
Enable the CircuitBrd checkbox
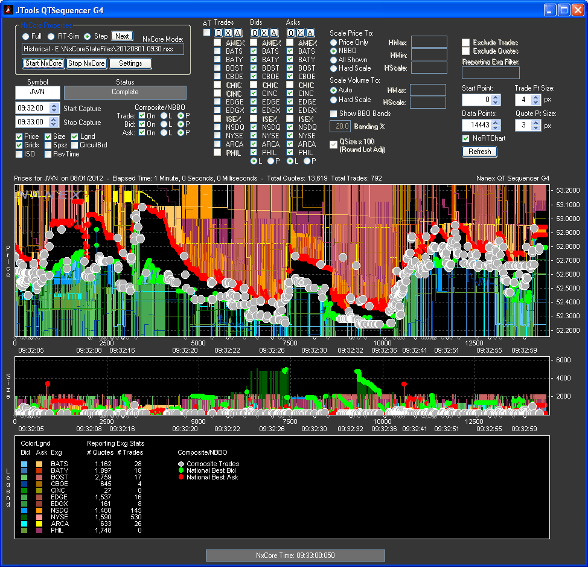coord(75,145)
